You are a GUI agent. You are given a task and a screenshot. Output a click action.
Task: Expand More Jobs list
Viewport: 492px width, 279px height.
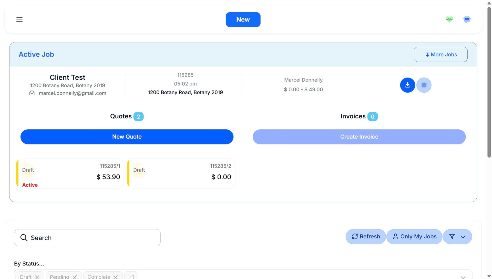coord(440,54)
